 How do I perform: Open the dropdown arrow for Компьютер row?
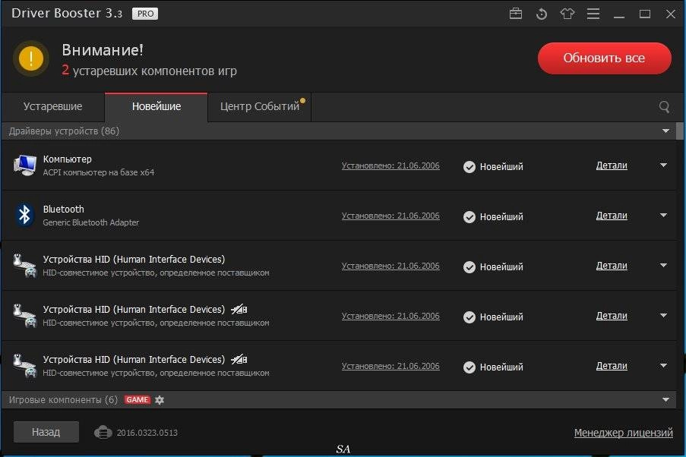click(664, 165)
